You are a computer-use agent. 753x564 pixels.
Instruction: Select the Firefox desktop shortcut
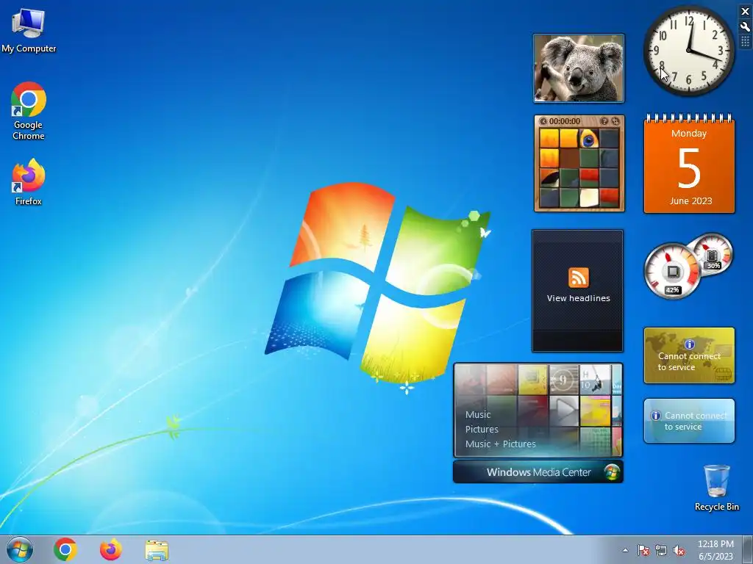tap(29, 182)
